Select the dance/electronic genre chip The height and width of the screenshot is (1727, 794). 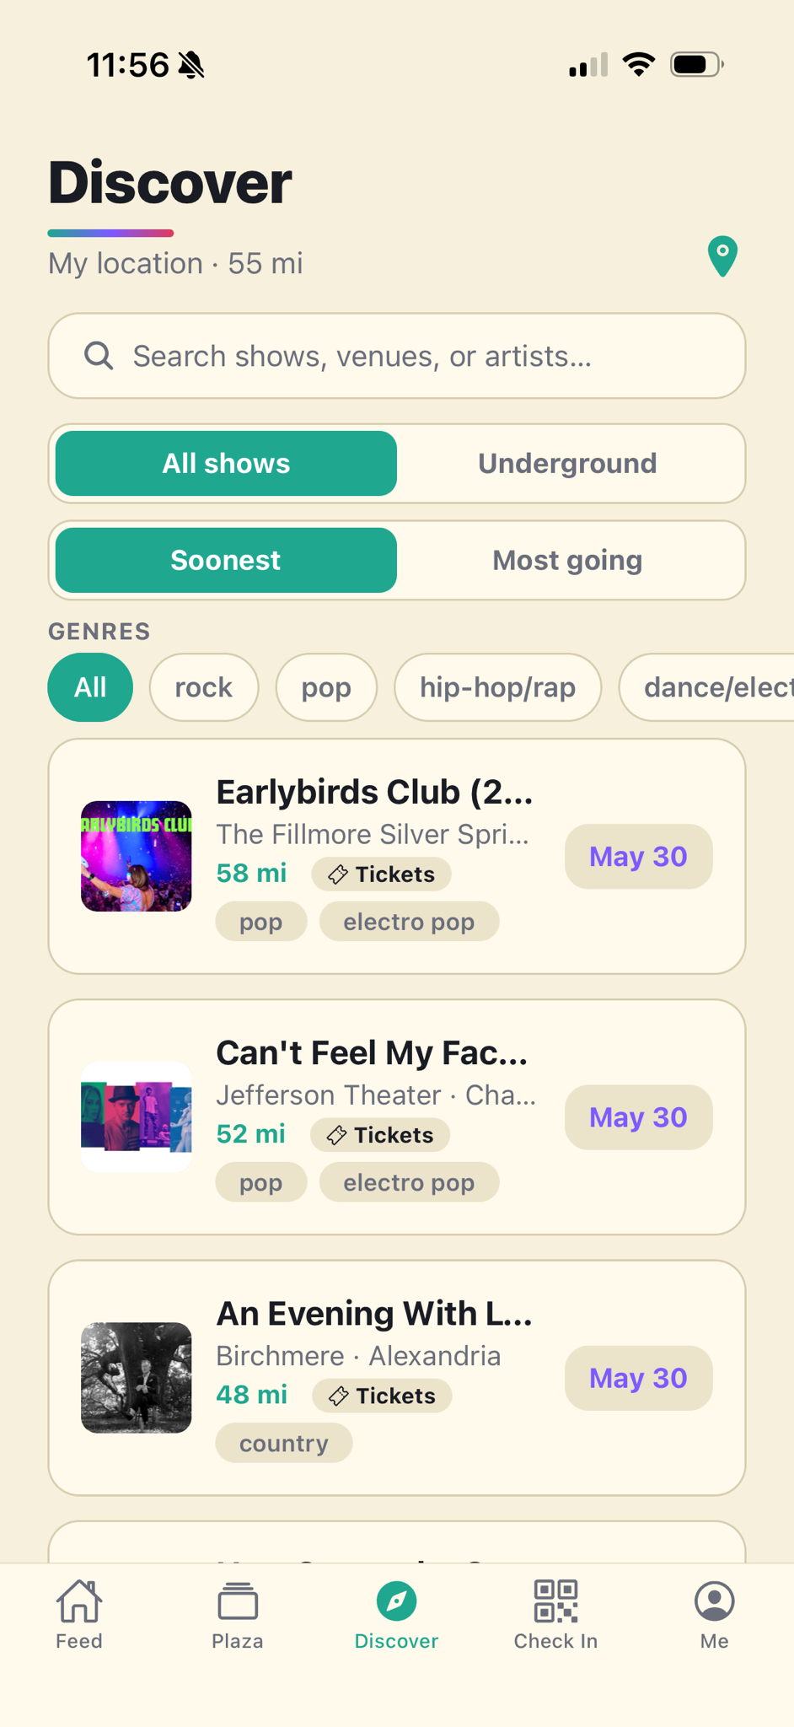click(x=706, y=687)
